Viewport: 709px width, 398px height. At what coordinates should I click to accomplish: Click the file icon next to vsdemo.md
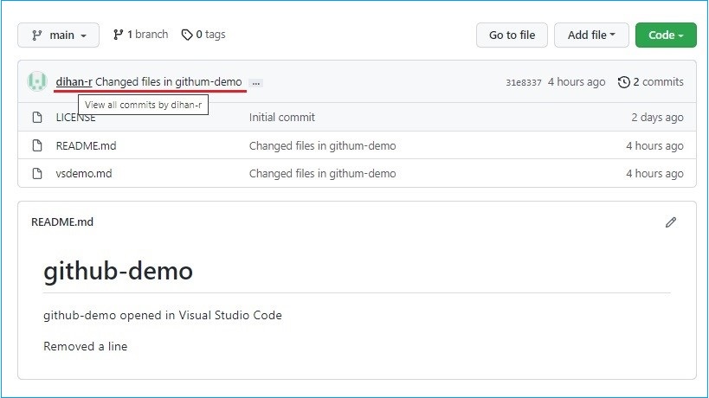point(37,173)
